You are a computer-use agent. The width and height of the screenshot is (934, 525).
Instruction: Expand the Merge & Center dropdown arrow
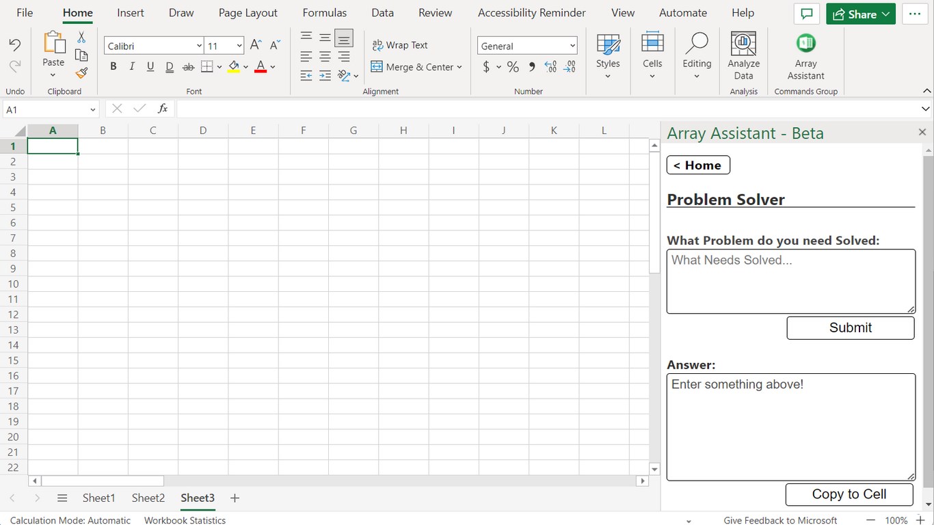(x=459, y=67)
